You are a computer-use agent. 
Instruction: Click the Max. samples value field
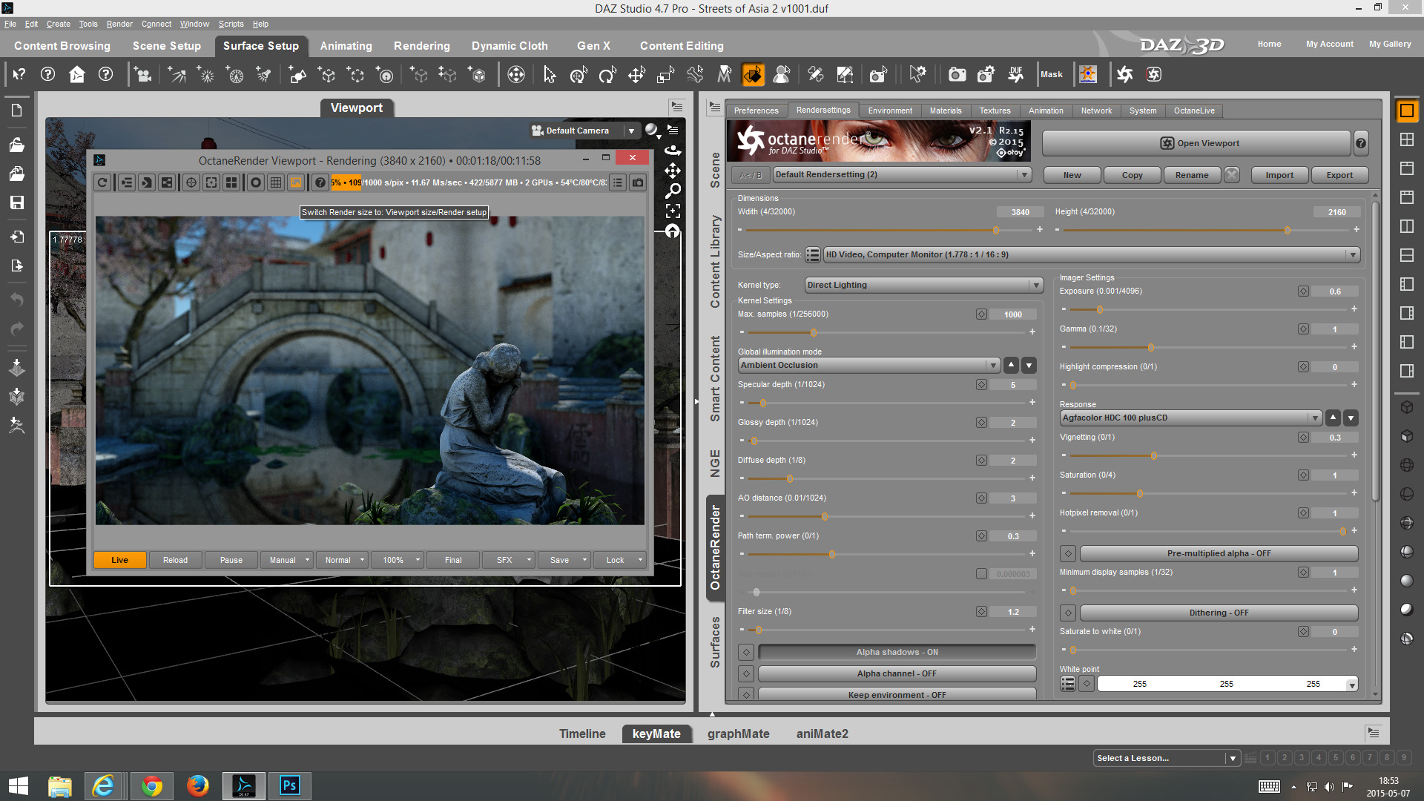[x=1012, y=314]
